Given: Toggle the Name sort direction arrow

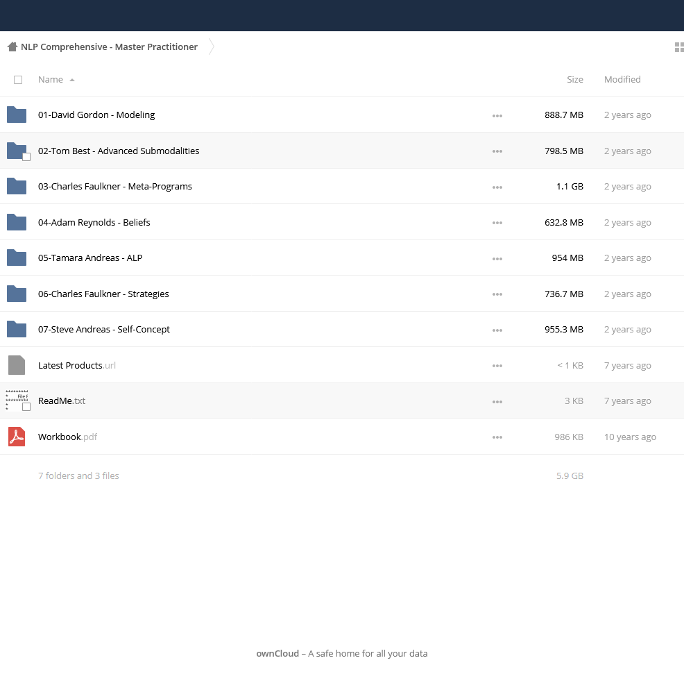Looking at the screenshot, I should (x=72, y=80).
